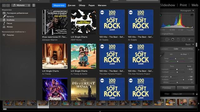Adjust the Exposure slider handle
The height and width of the screenshot is (112, 200).
pos(177,69)
